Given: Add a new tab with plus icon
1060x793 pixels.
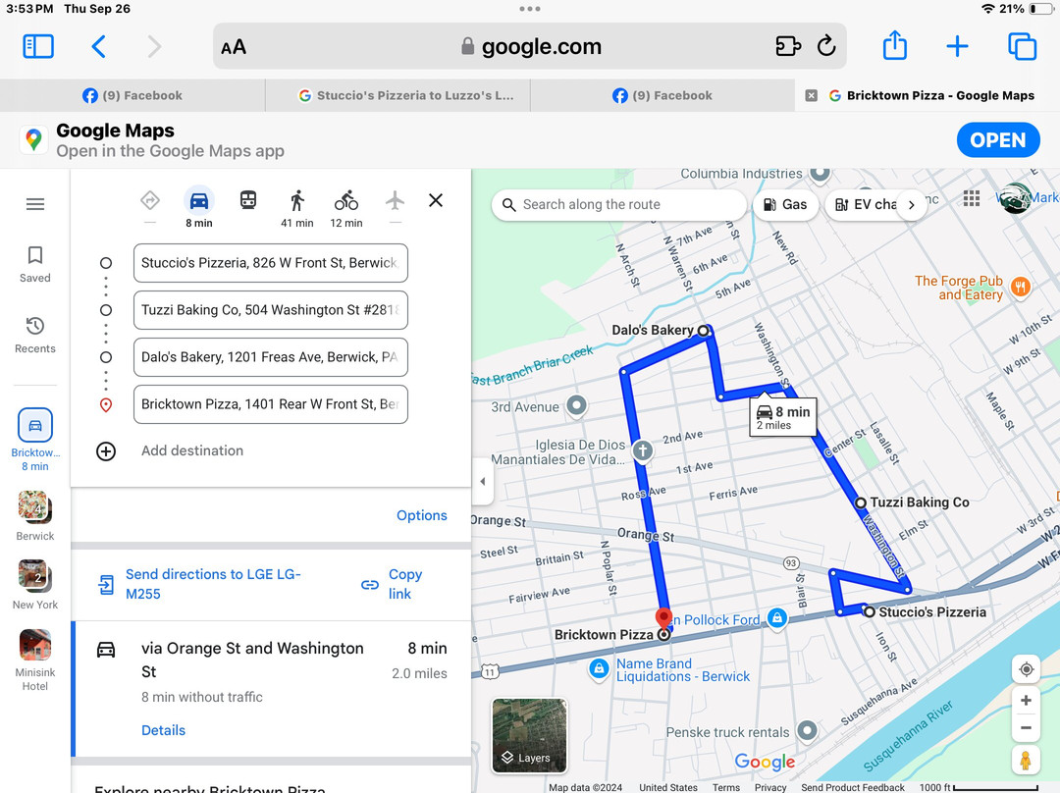Looking at the screenshot, I should [957, 47].
